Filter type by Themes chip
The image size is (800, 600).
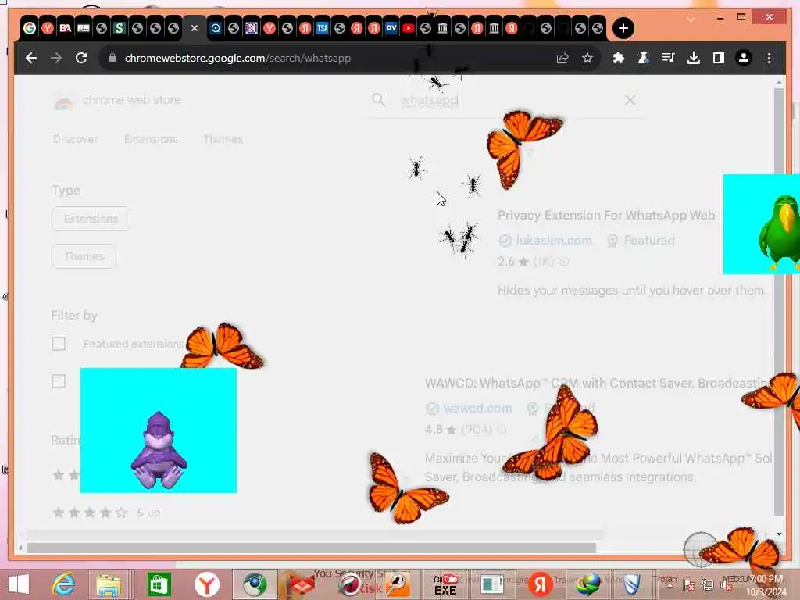84,256
